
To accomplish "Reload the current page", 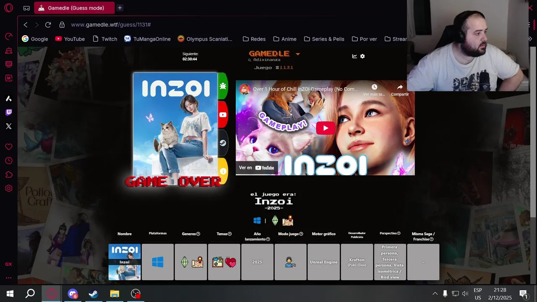I will click(x=48, y=25).
